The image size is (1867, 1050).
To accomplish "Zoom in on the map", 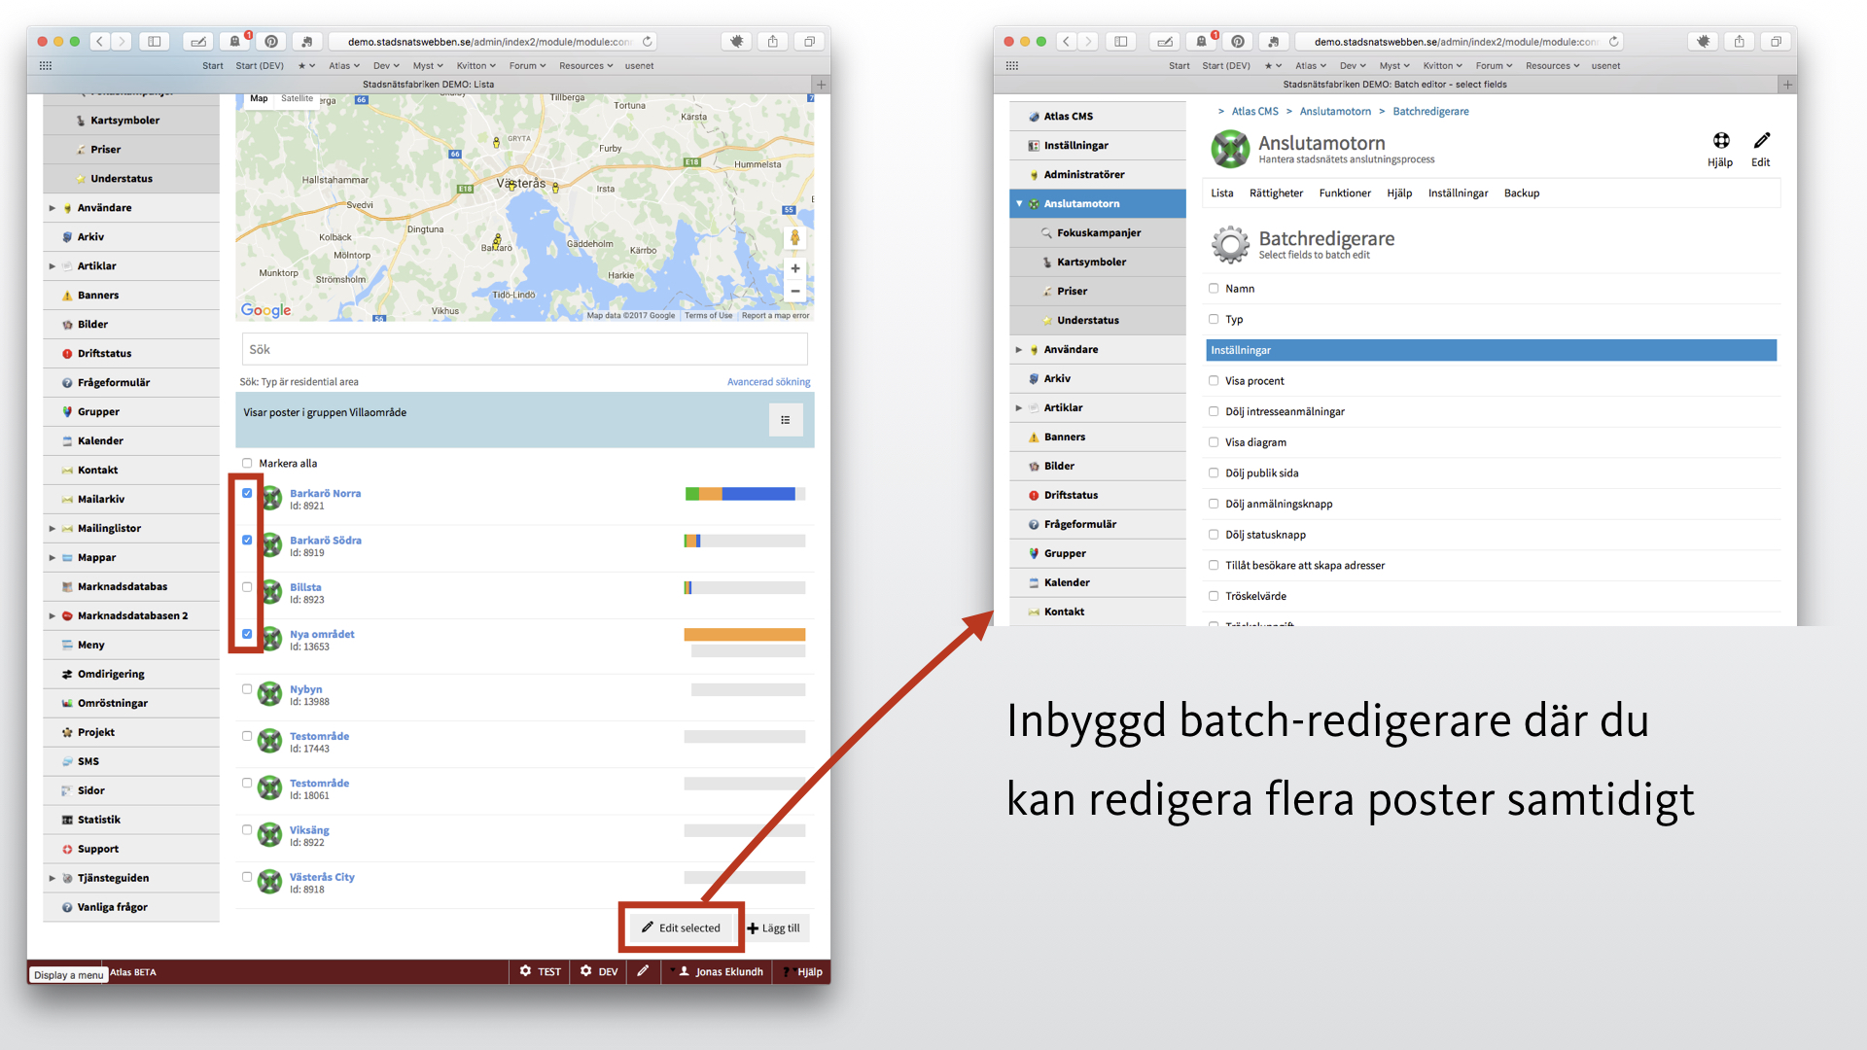I will coord(794,269).
